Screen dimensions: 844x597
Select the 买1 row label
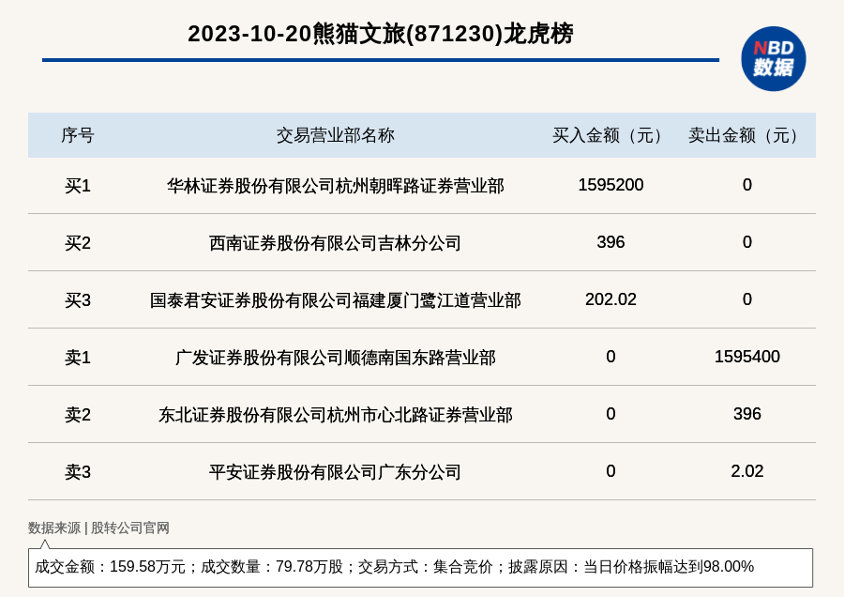tap(78, 186)
